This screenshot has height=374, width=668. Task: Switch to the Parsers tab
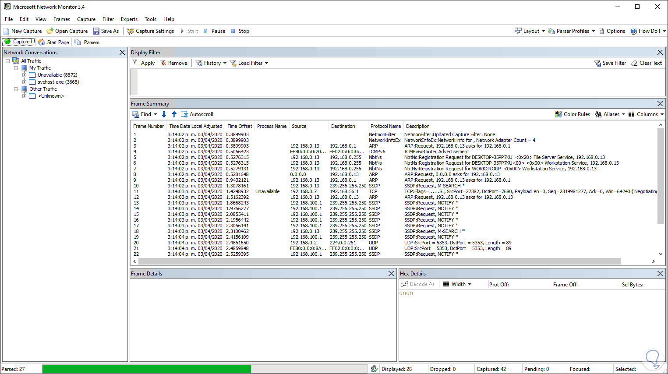click(x=87, y=42)
